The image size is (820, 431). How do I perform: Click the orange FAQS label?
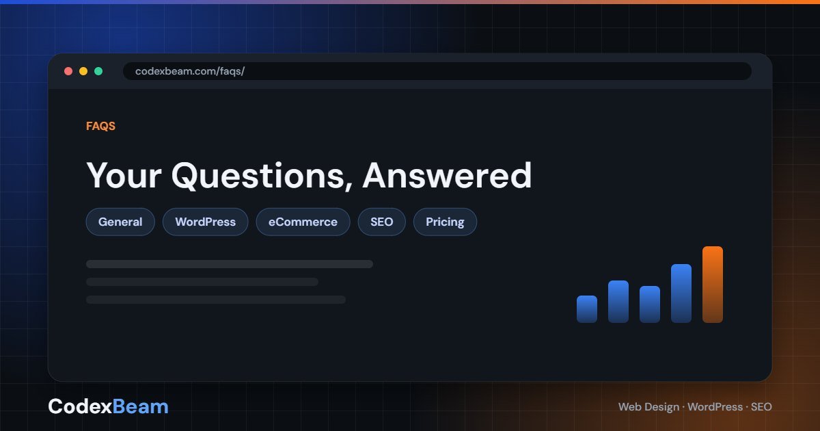tap(100, 127)
